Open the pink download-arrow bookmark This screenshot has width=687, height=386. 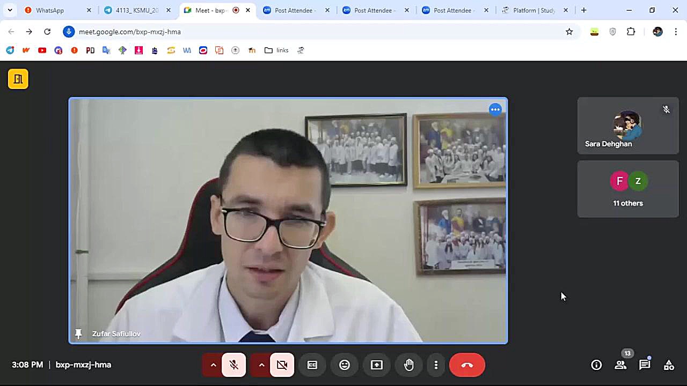click(138, 50)
